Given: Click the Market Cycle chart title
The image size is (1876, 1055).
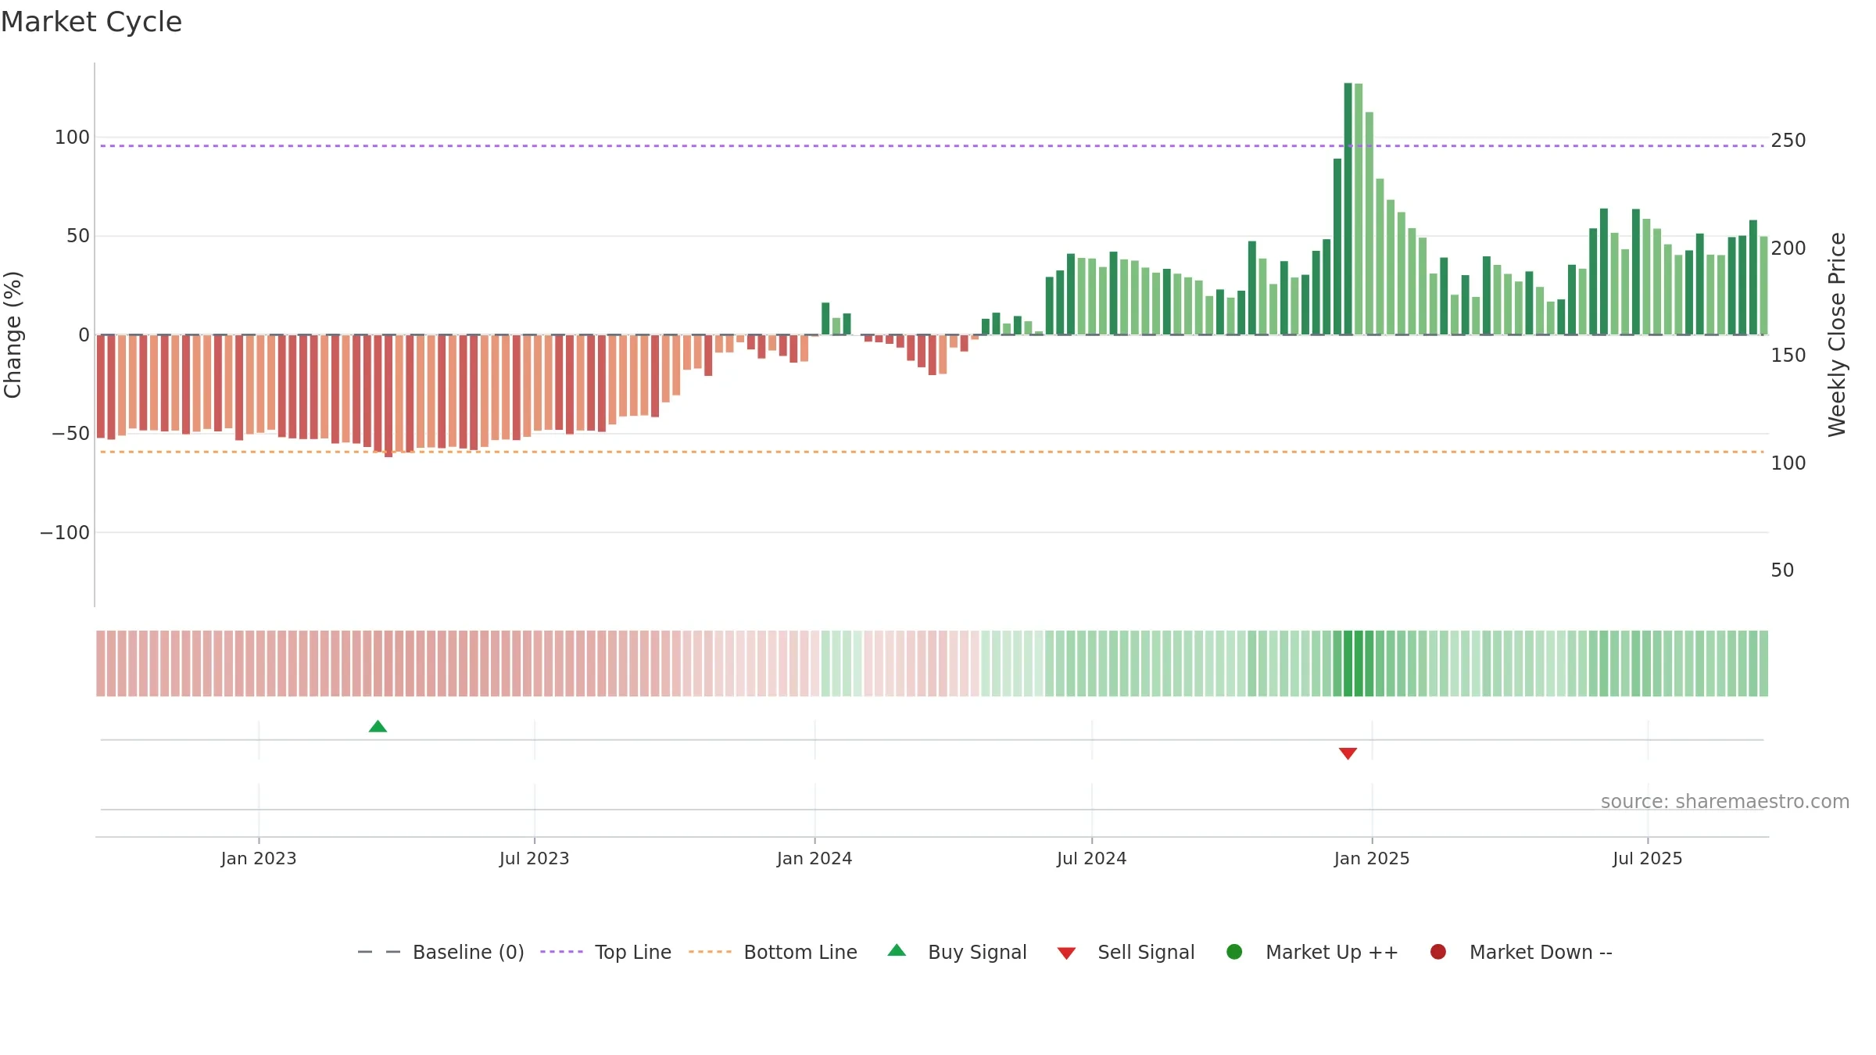Looking at the screenshot, I should pyautogui.click(x=91, y=22).
